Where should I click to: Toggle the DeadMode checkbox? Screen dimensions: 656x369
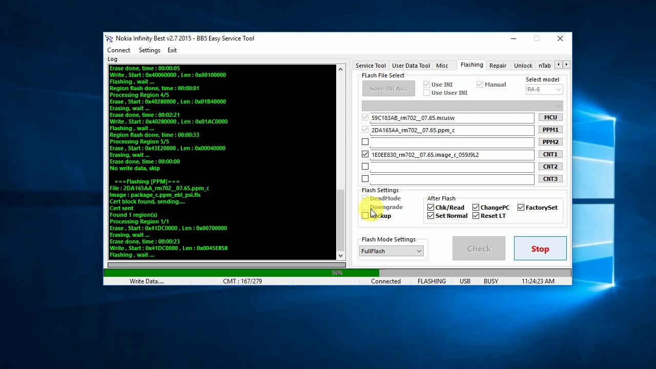click(x=365, y=198)
